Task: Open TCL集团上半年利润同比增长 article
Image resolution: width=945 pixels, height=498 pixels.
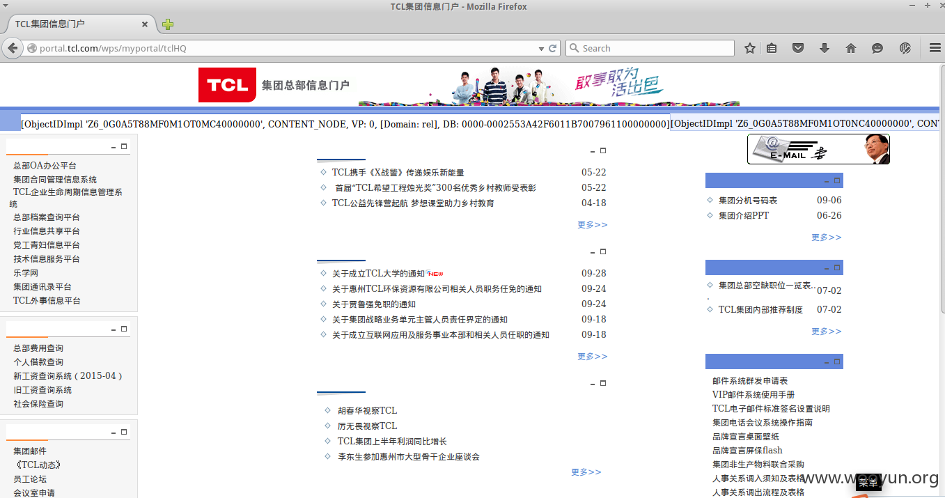Action: pos(392,442)
